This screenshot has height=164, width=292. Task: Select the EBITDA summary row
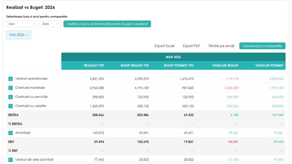(146, 115)
